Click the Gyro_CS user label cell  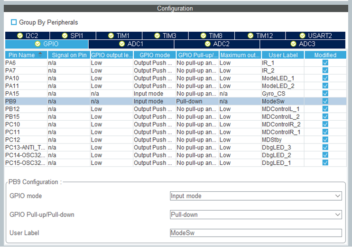(283, 93)
